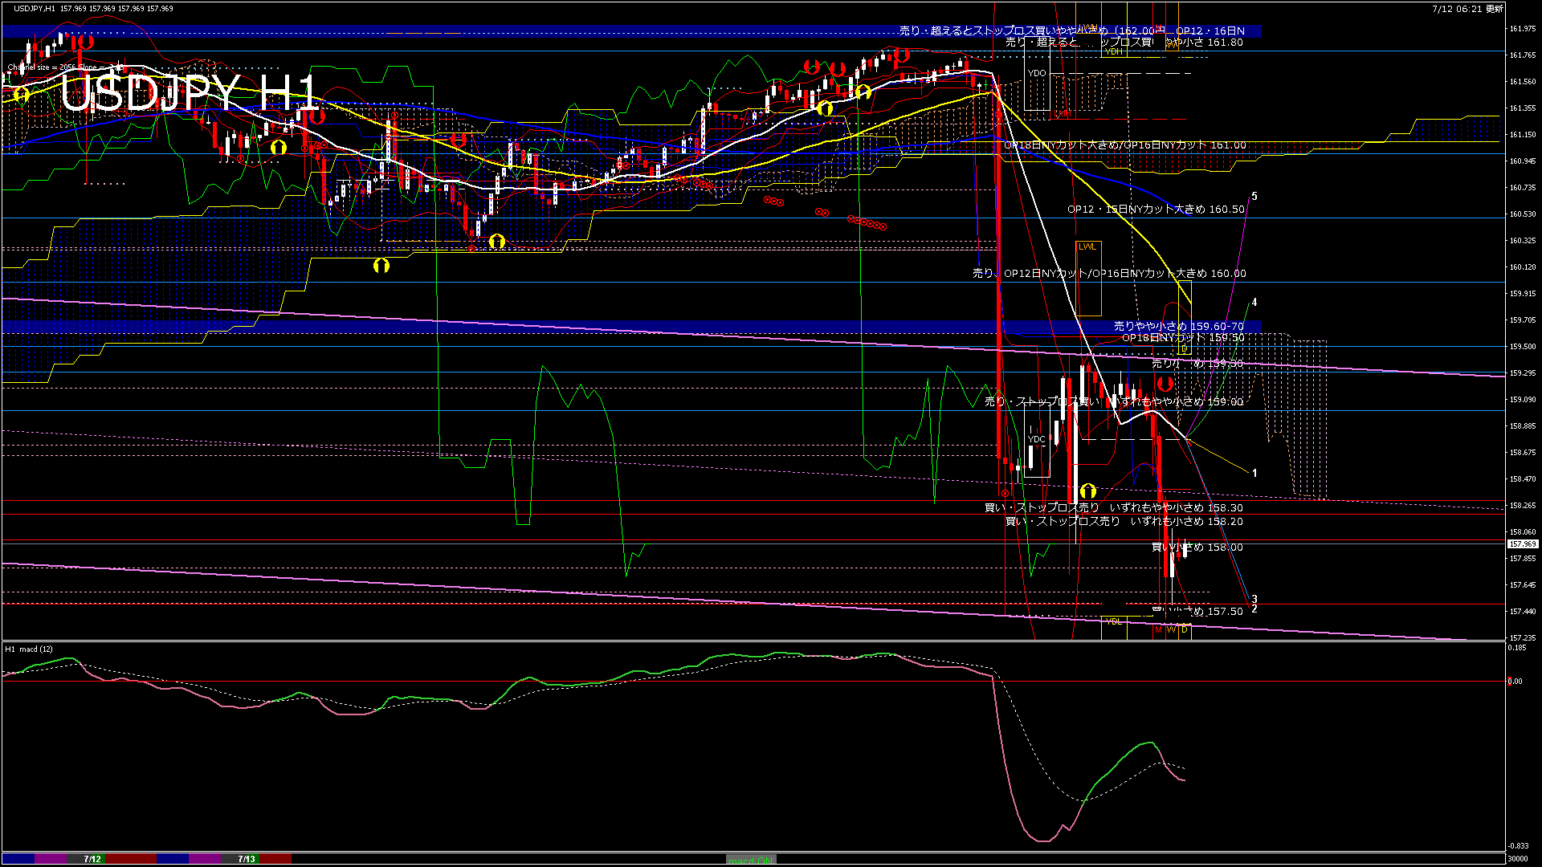Click the MACD 0.00 axis level
1542x867 pixels.
[x=1515, y=682]
